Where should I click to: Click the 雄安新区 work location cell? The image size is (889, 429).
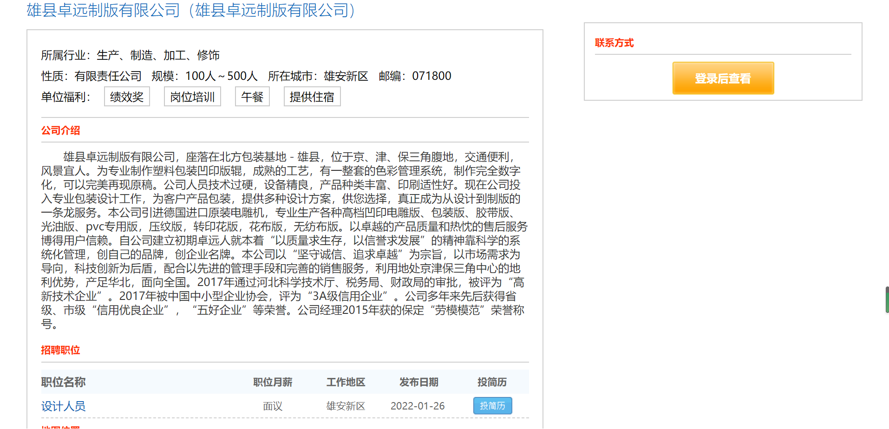coord(346,406)
